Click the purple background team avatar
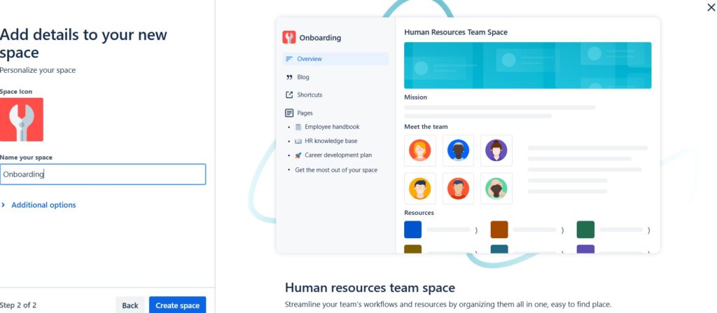The width and height of the screenshot is (717, 313). tap(496, 150)
